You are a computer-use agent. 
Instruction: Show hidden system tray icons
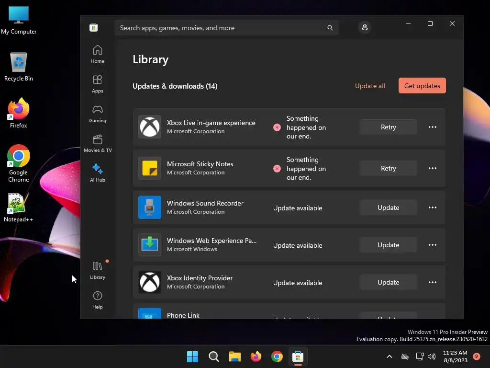(x=390, y=356)
